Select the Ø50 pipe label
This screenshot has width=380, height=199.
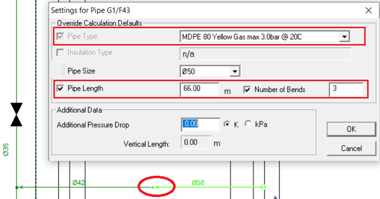[198, 182]
